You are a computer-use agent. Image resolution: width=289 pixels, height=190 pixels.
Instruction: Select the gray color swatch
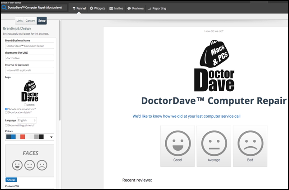tap(37, 137)
